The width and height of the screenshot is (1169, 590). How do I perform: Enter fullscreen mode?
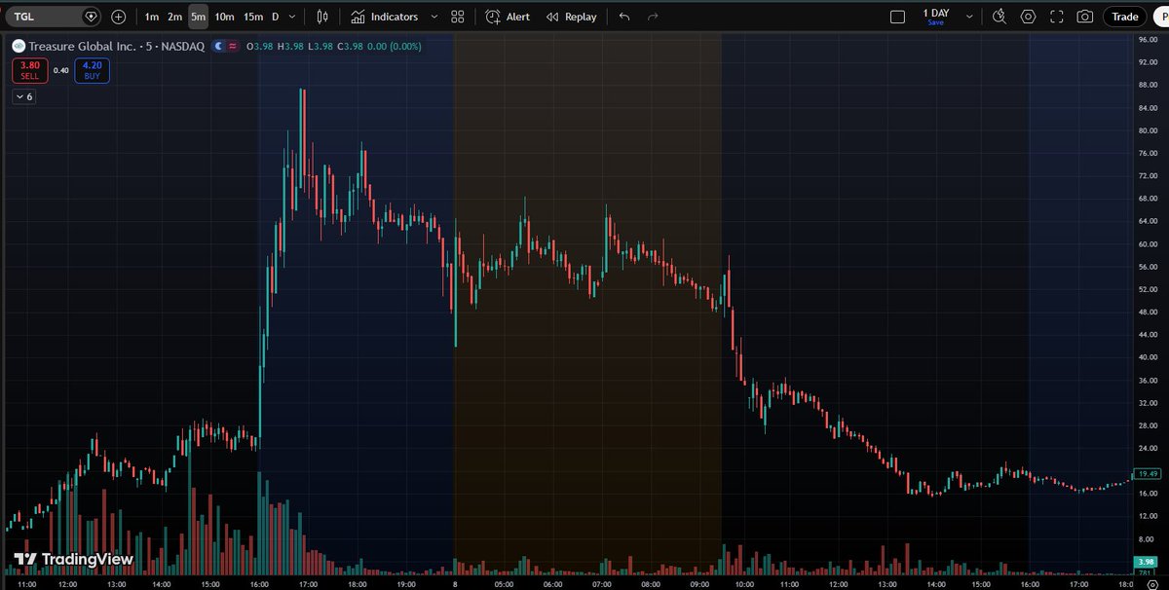[1056, 17]
